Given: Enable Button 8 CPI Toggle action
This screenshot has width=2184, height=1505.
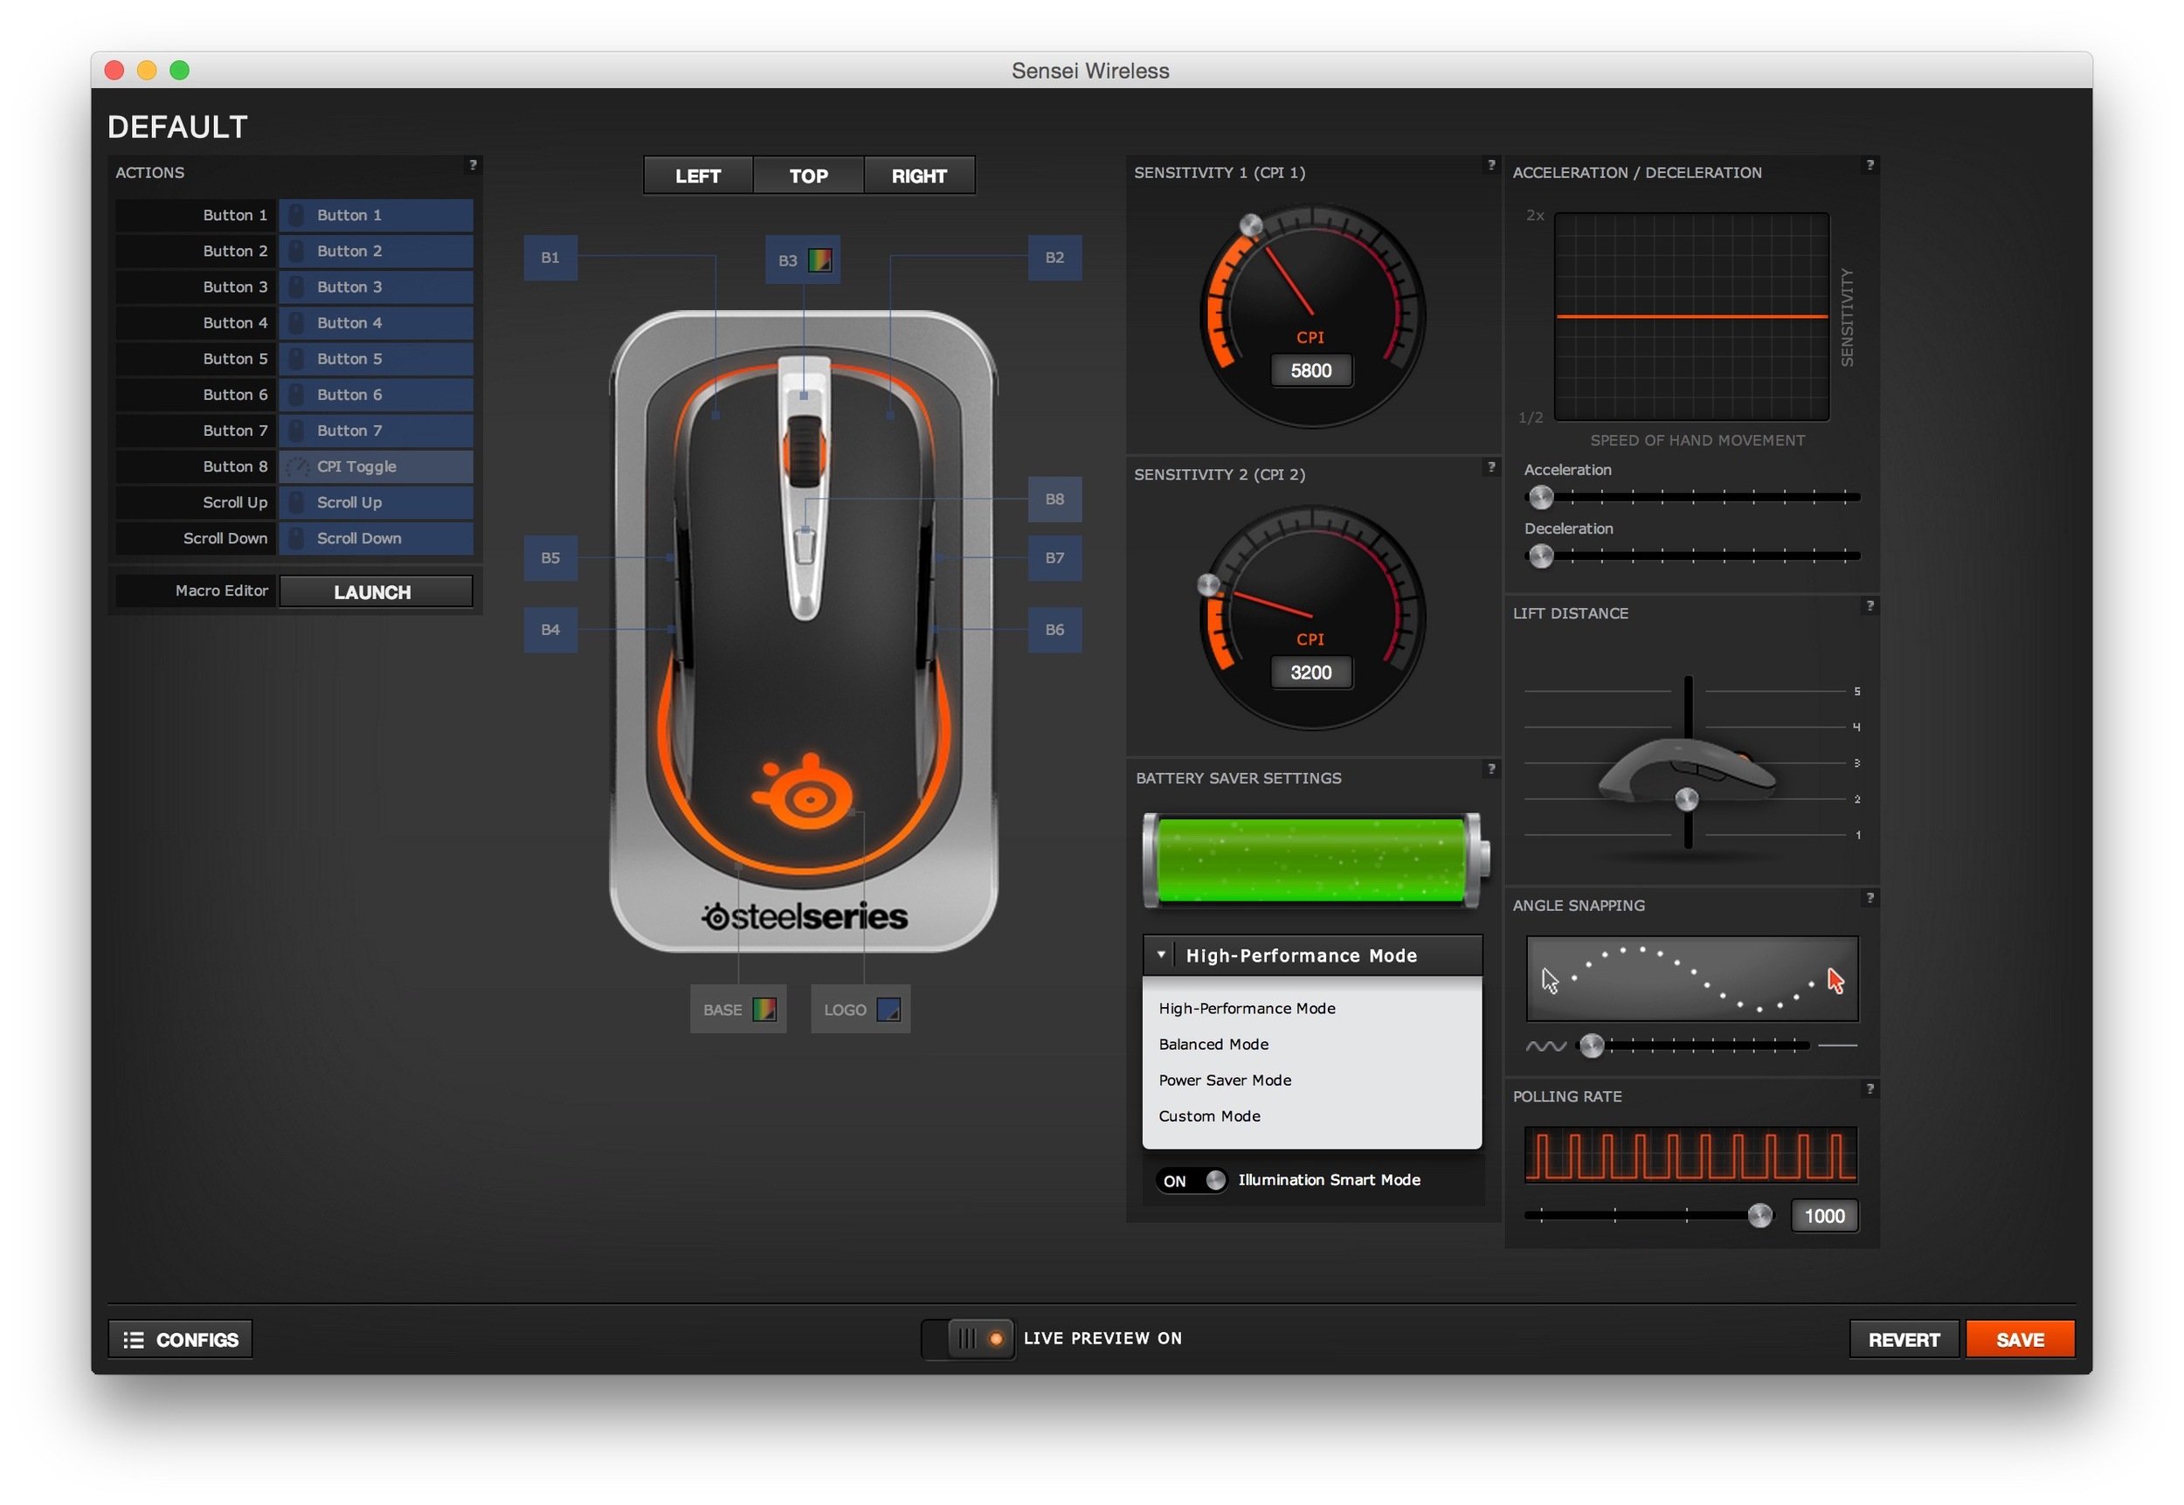Looking at the screenshot, I should point(372,466).
